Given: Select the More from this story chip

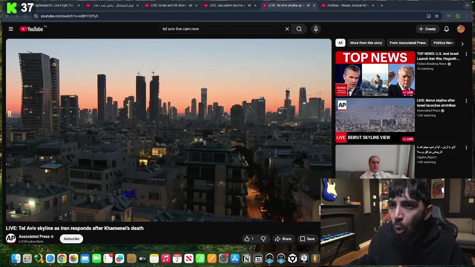Looking at the screenshot, I should tap(366, 43).
